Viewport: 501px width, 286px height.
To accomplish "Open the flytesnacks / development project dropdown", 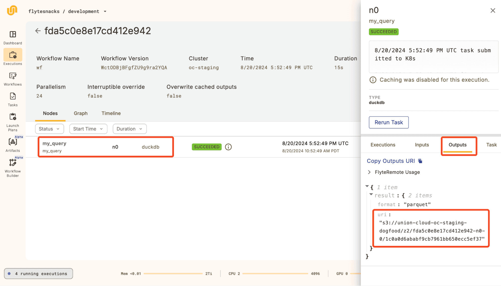I will tap(105, 12).
